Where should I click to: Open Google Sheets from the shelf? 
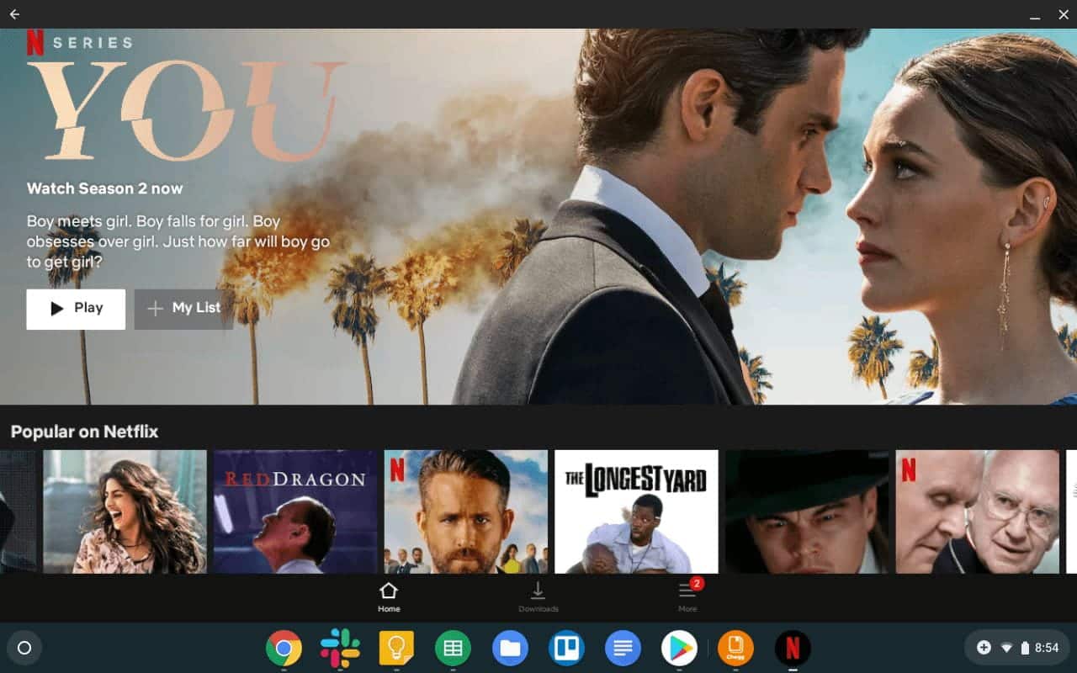click(x=453, y=648)
